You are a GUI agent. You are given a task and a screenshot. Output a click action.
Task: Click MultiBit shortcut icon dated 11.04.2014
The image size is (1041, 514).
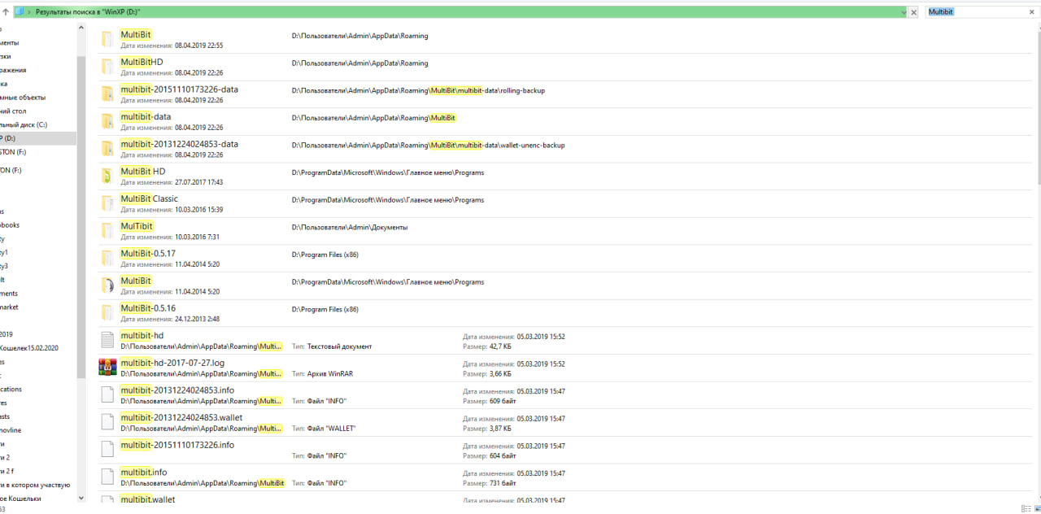(x=107, y=285)
